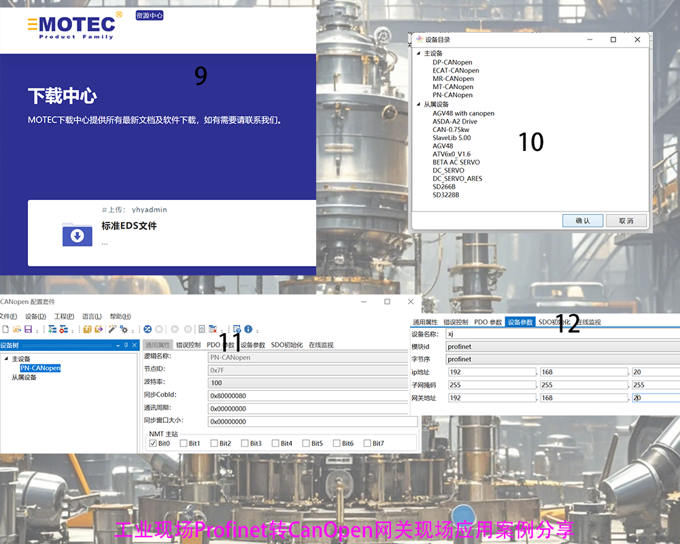Click the 设备名称 field containing xj
This screenshot has width=680, height=544.
click(x=562, y=334)
